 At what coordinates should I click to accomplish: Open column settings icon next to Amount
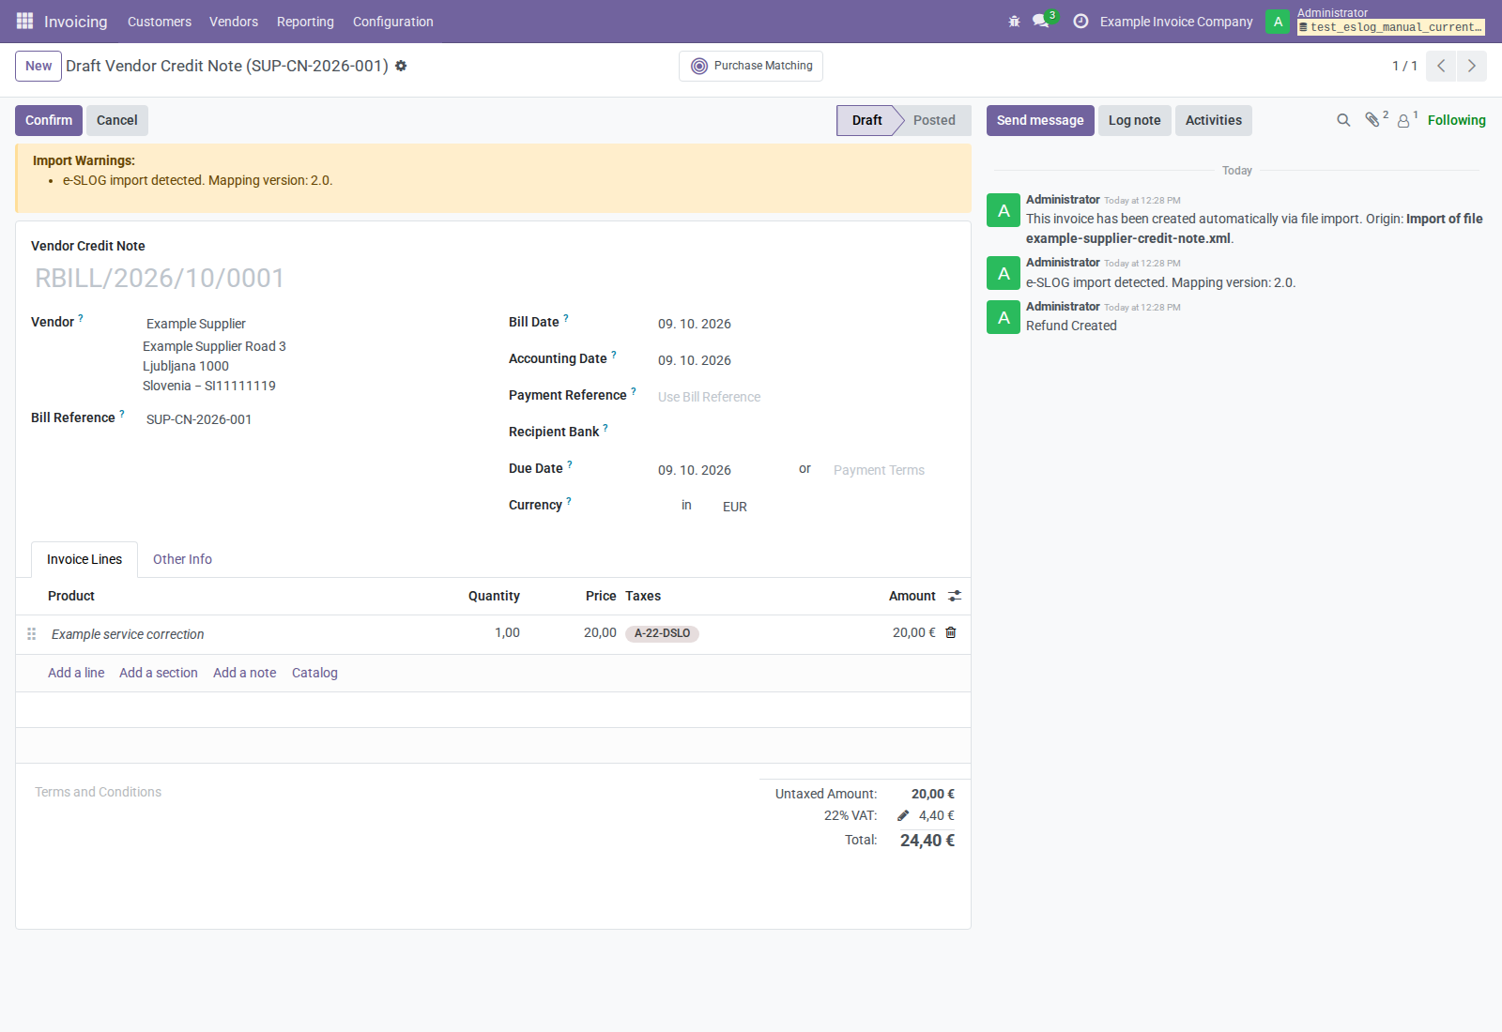point(955,596)
